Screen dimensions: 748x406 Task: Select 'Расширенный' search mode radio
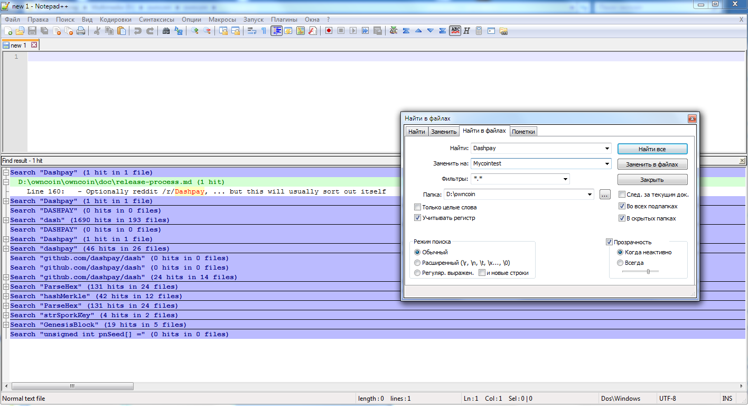pyautogui.click(x=418, y=263)
